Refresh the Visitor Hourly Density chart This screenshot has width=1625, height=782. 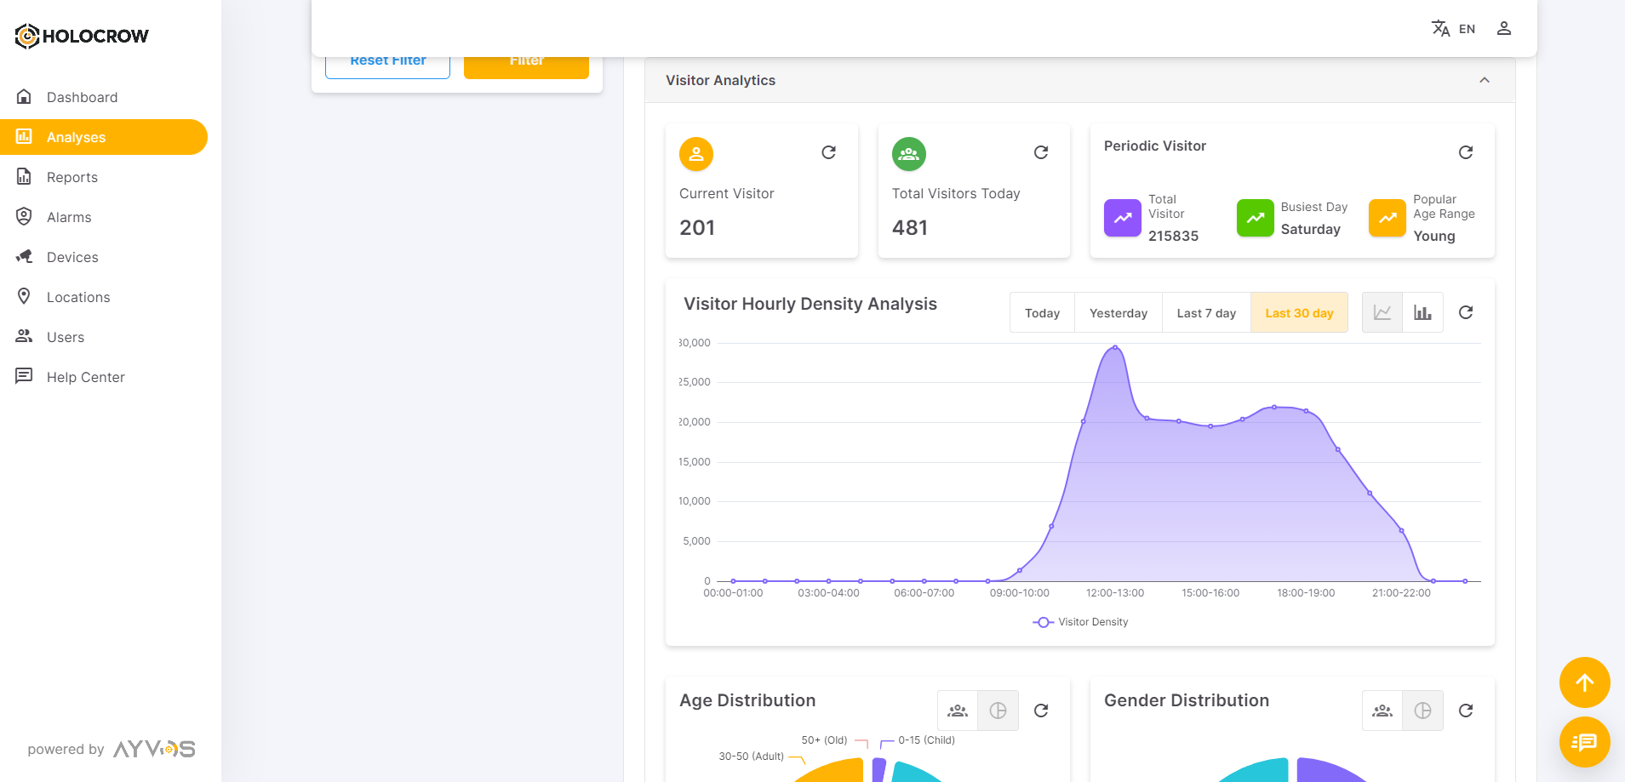pyautogui.click(x=1465, y=312)
